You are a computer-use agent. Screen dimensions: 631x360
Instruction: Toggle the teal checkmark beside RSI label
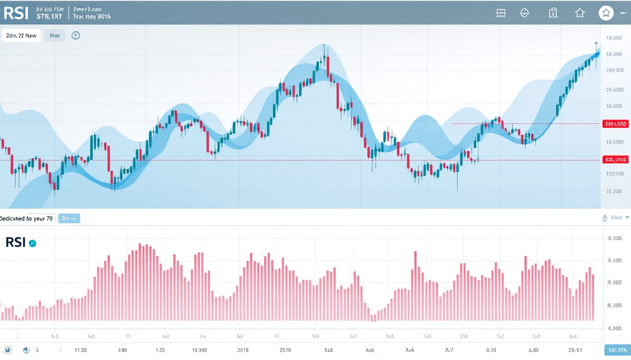(x=32, y=243)
